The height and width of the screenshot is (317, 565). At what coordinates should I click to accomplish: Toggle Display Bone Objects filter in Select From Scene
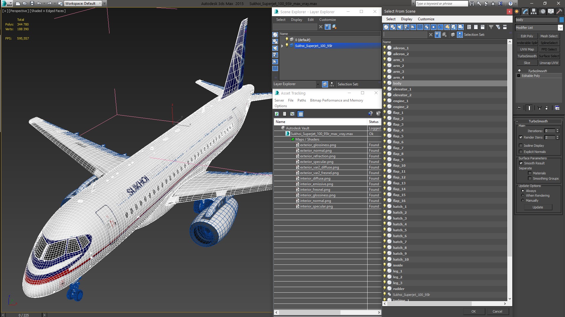440,27
